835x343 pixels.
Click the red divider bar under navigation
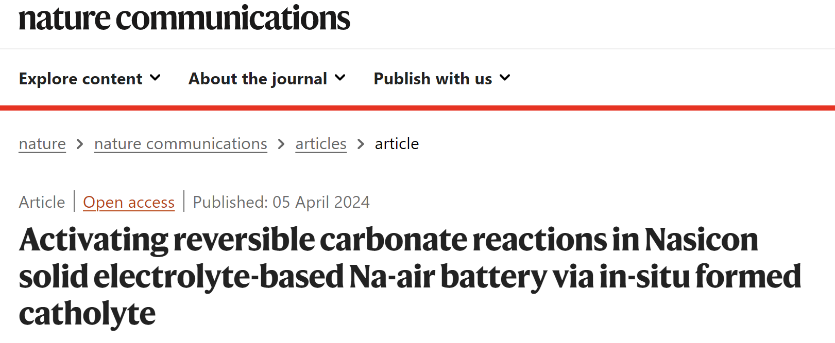coord(417,108)
